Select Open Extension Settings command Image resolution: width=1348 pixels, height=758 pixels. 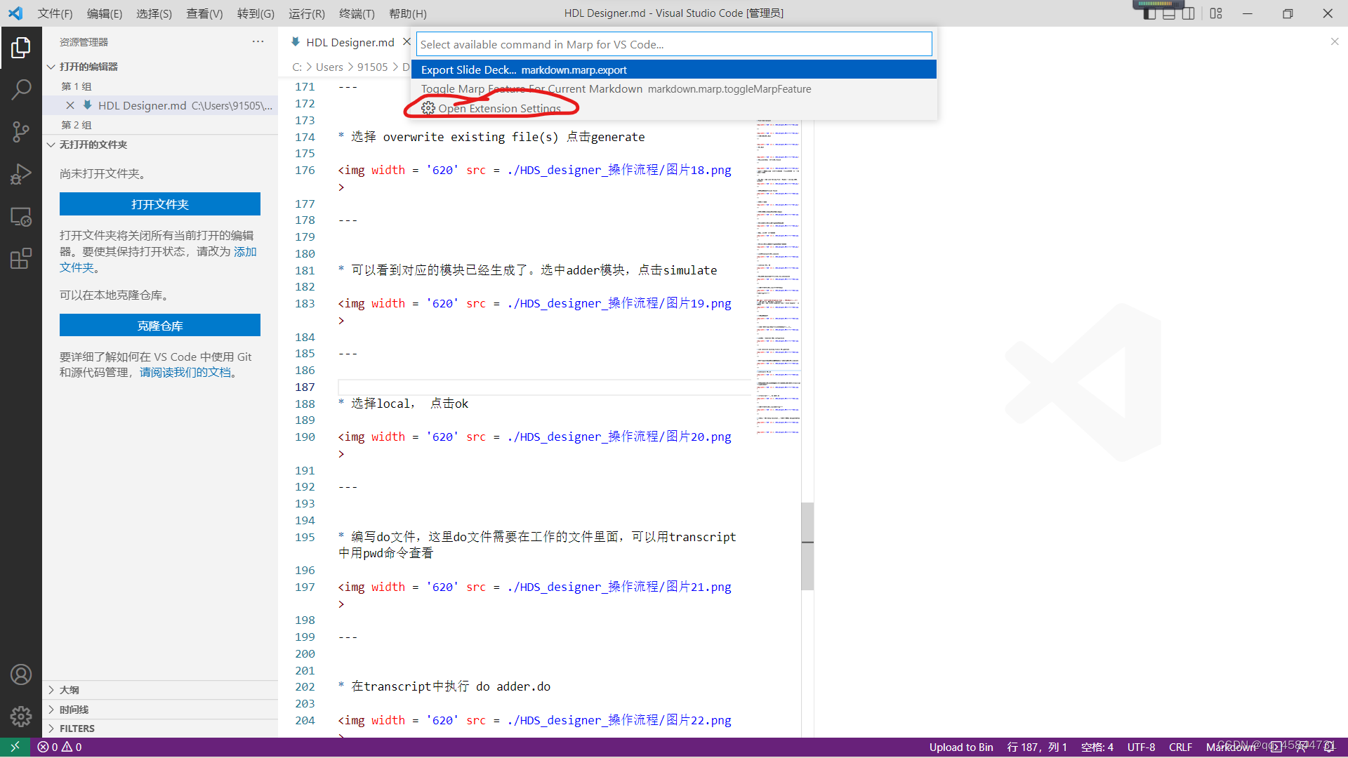click(498, 108)
